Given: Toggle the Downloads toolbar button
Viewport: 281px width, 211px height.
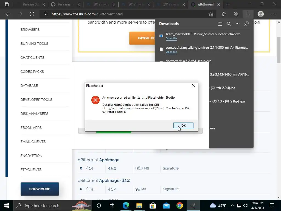Looking at the screenshot, I should 248,14.
